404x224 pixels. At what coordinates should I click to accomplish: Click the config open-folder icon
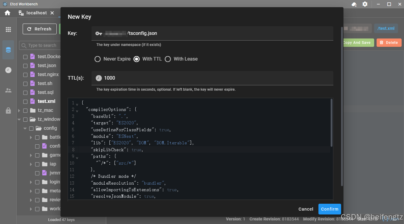(38, 128)
